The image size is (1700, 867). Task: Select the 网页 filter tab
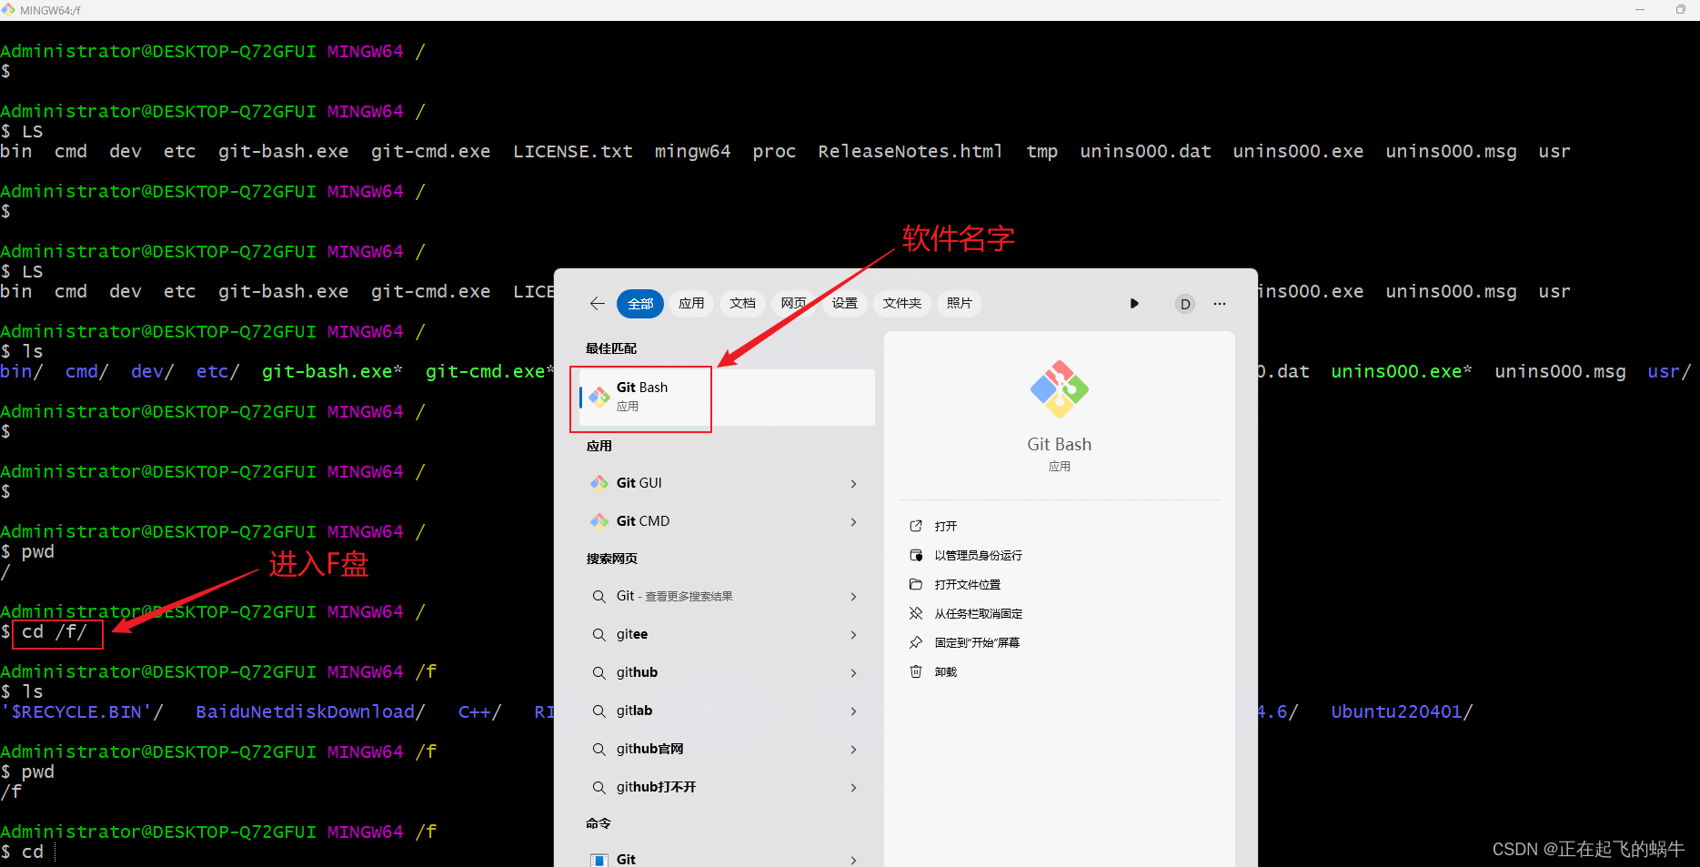coord(793,304)
